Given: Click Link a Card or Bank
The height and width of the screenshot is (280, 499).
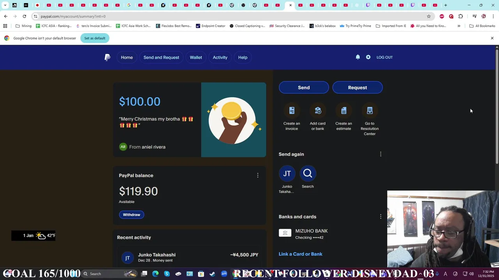Looking at the screenshot, I should [x=301, y=254].
